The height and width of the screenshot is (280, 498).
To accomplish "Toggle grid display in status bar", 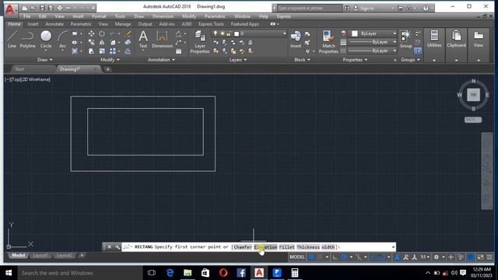I will (x=311, y=257).
